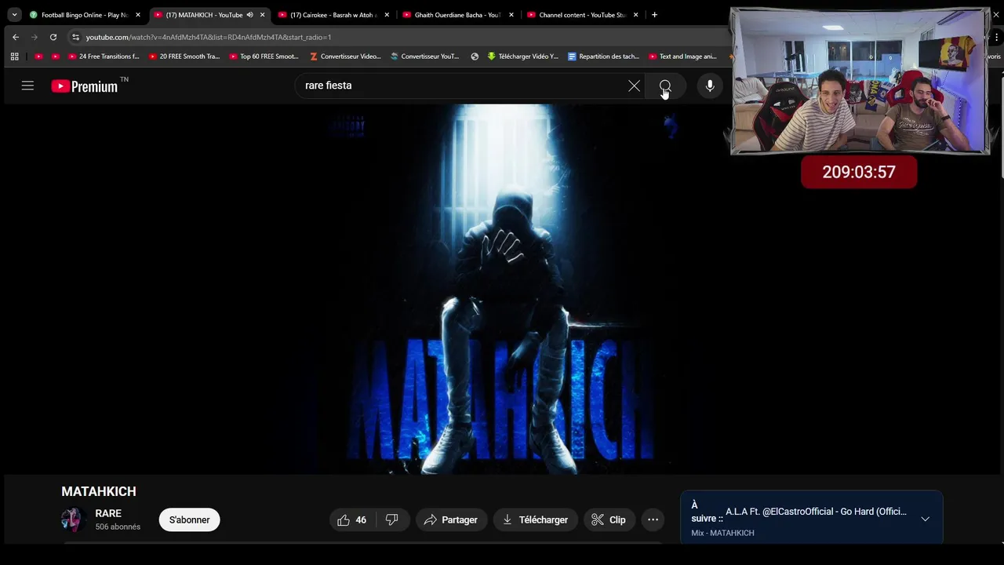This screenshot has height=565, width=1004.
Task: Close the Football Bingo Online tab
Action: tap(138, 15)
